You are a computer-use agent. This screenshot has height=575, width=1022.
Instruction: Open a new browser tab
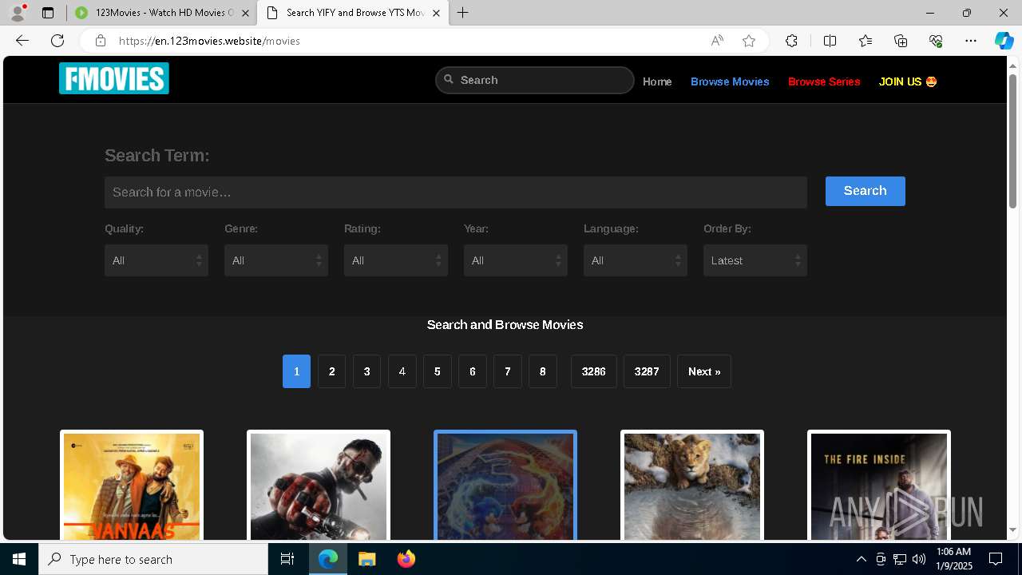(x=463, y=13)
